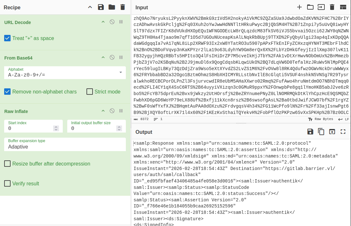The width and height of the screenshot is (351, 226).
Task: Load a recipe with the folder icon
Action: click(111, 7)
